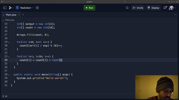Open the RadixSort project name dropdown
This screenshot has height=100, width=179.
pos(27,8)
